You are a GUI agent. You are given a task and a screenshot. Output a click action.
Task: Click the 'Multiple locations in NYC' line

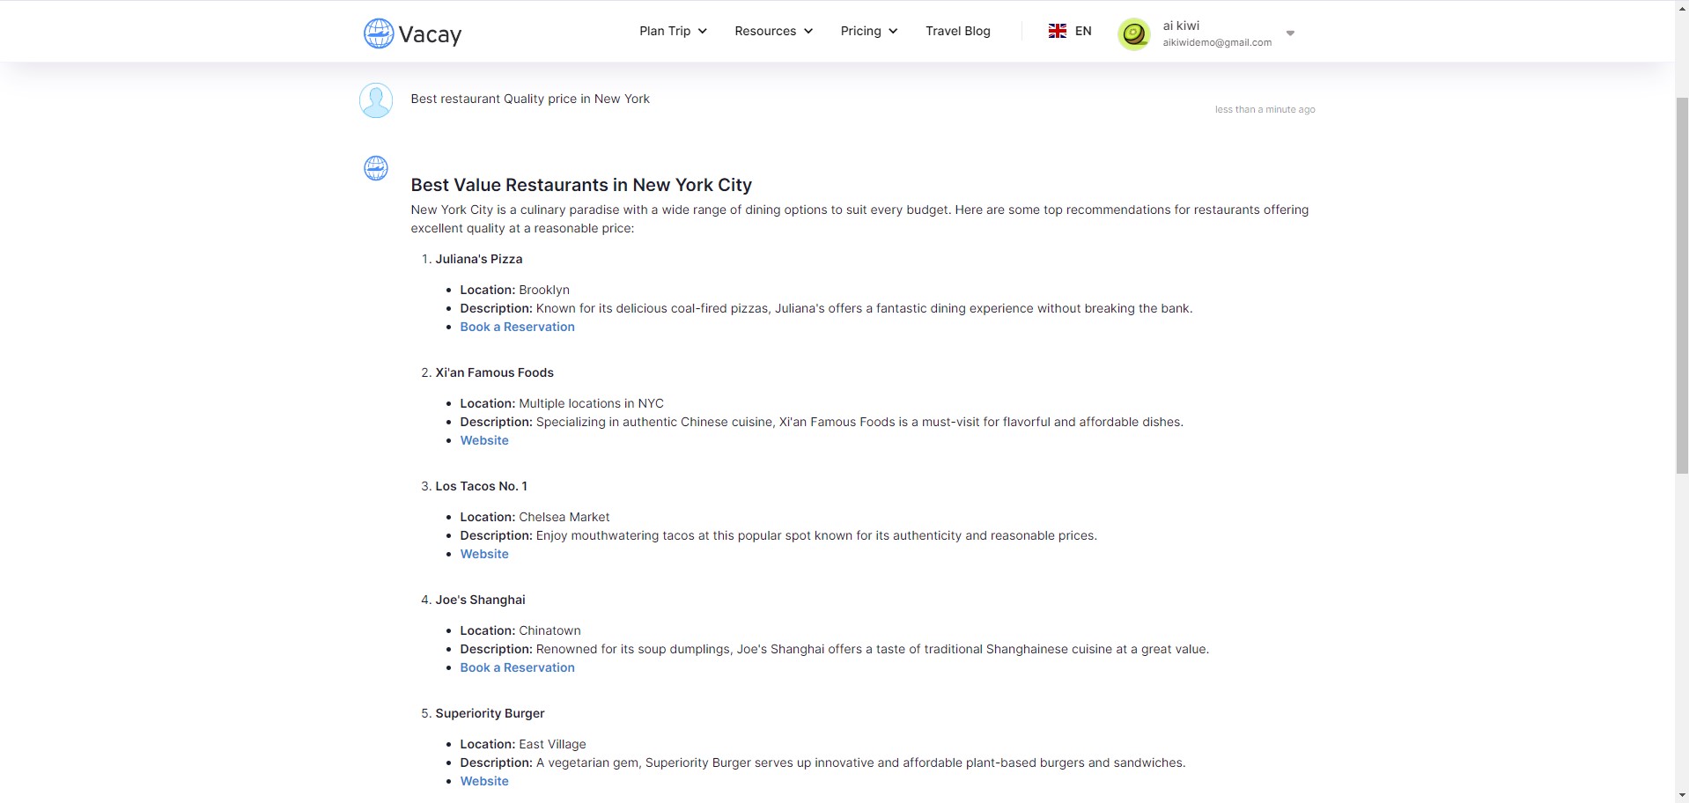pyautogui.click(x=562, y=403)
